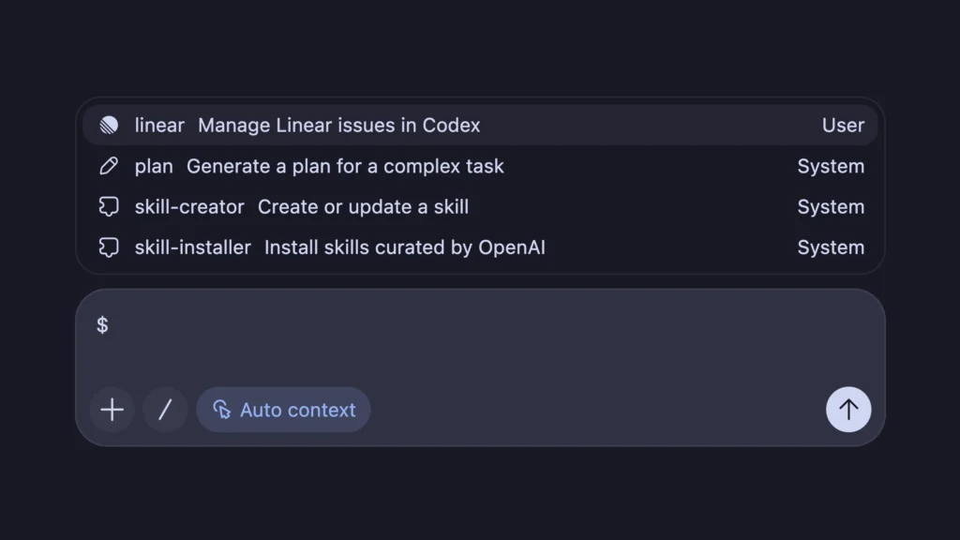Click the linear skill icon
Viewport: 960px width, 540px height.
click(108, 125)
